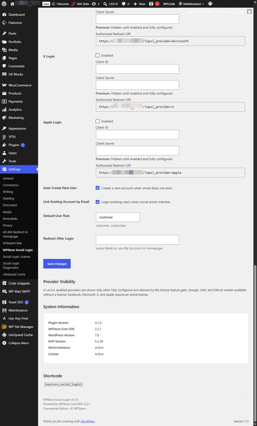
Task: Open the WPCode menu in admin bar
Action: [x=169, y=4]
